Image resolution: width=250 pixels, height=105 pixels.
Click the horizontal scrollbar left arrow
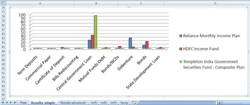click(219, 103)
